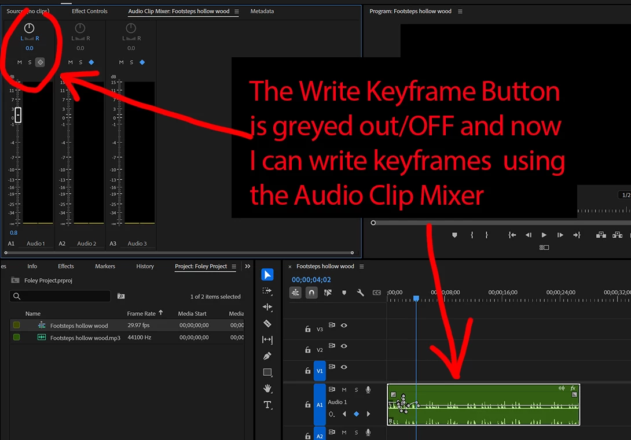Open the Effects tab
Viewport: 631px width, 440px height.
coord(65,267)
